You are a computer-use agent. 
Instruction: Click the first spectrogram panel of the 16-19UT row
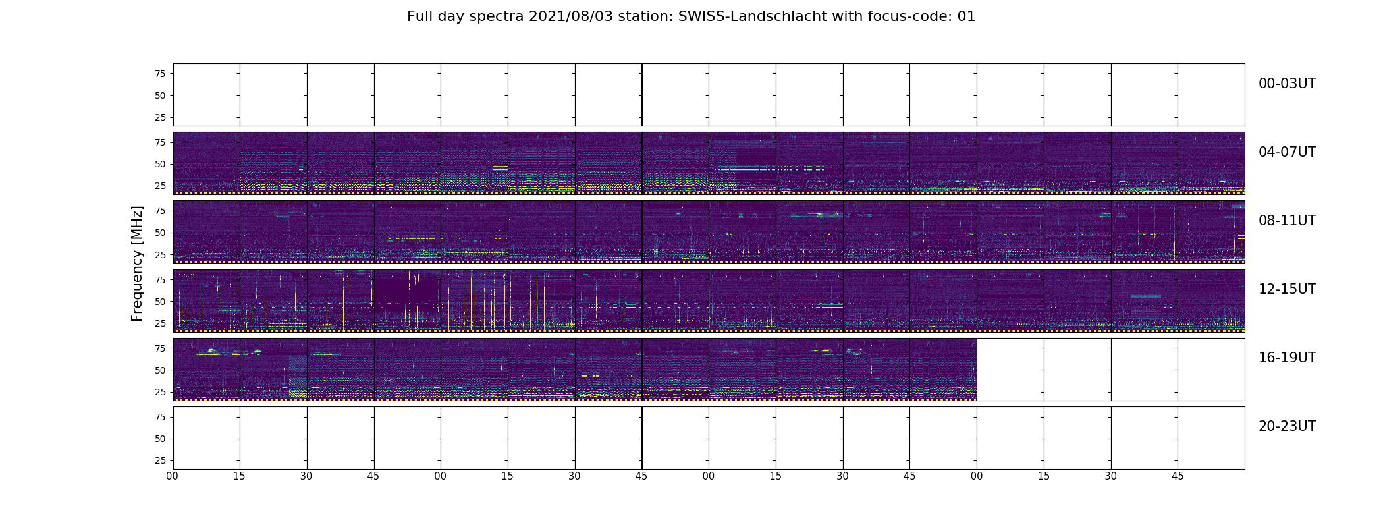coord(207,370)
